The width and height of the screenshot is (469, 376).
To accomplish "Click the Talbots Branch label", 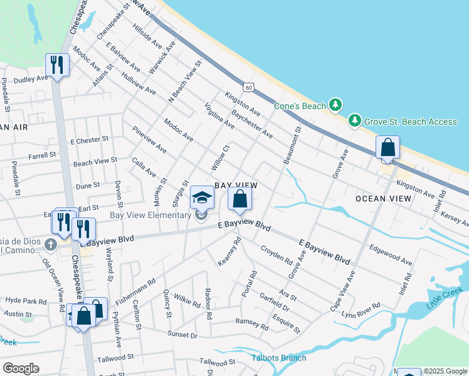I will pos(280,358).
